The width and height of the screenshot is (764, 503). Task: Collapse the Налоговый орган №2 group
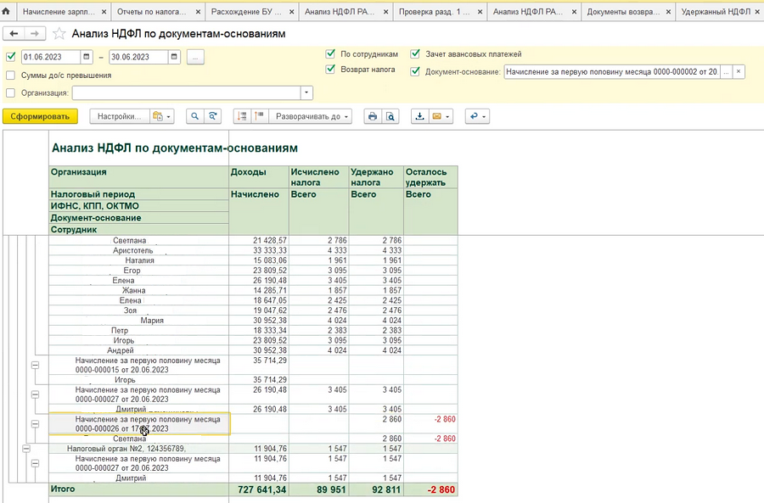tap(26, 449)
